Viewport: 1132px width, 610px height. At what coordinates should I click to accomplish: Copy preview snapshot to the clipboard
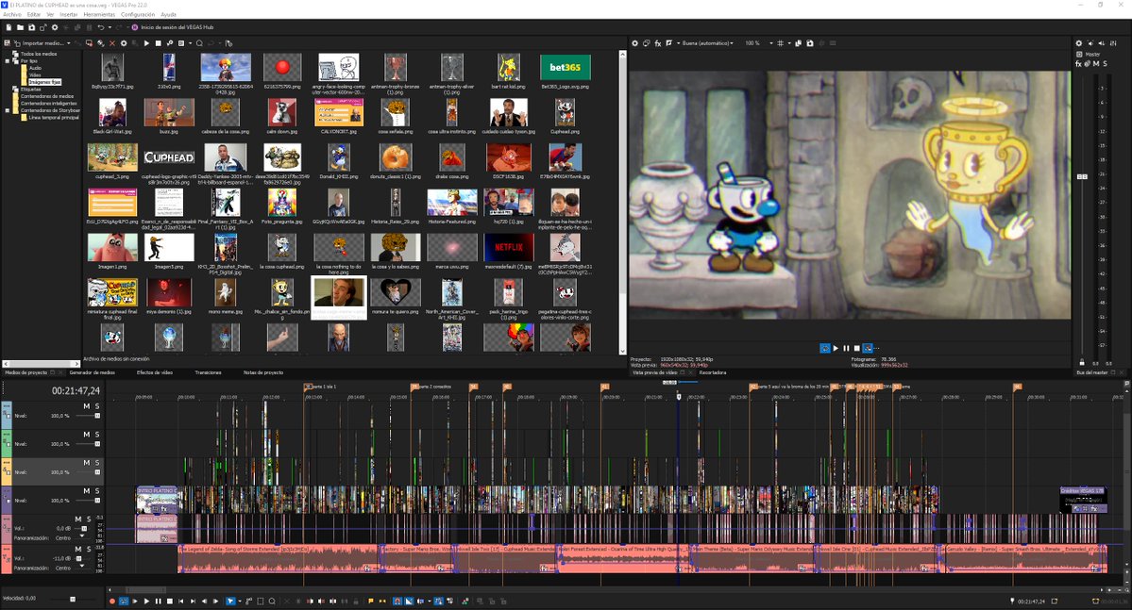799,43
